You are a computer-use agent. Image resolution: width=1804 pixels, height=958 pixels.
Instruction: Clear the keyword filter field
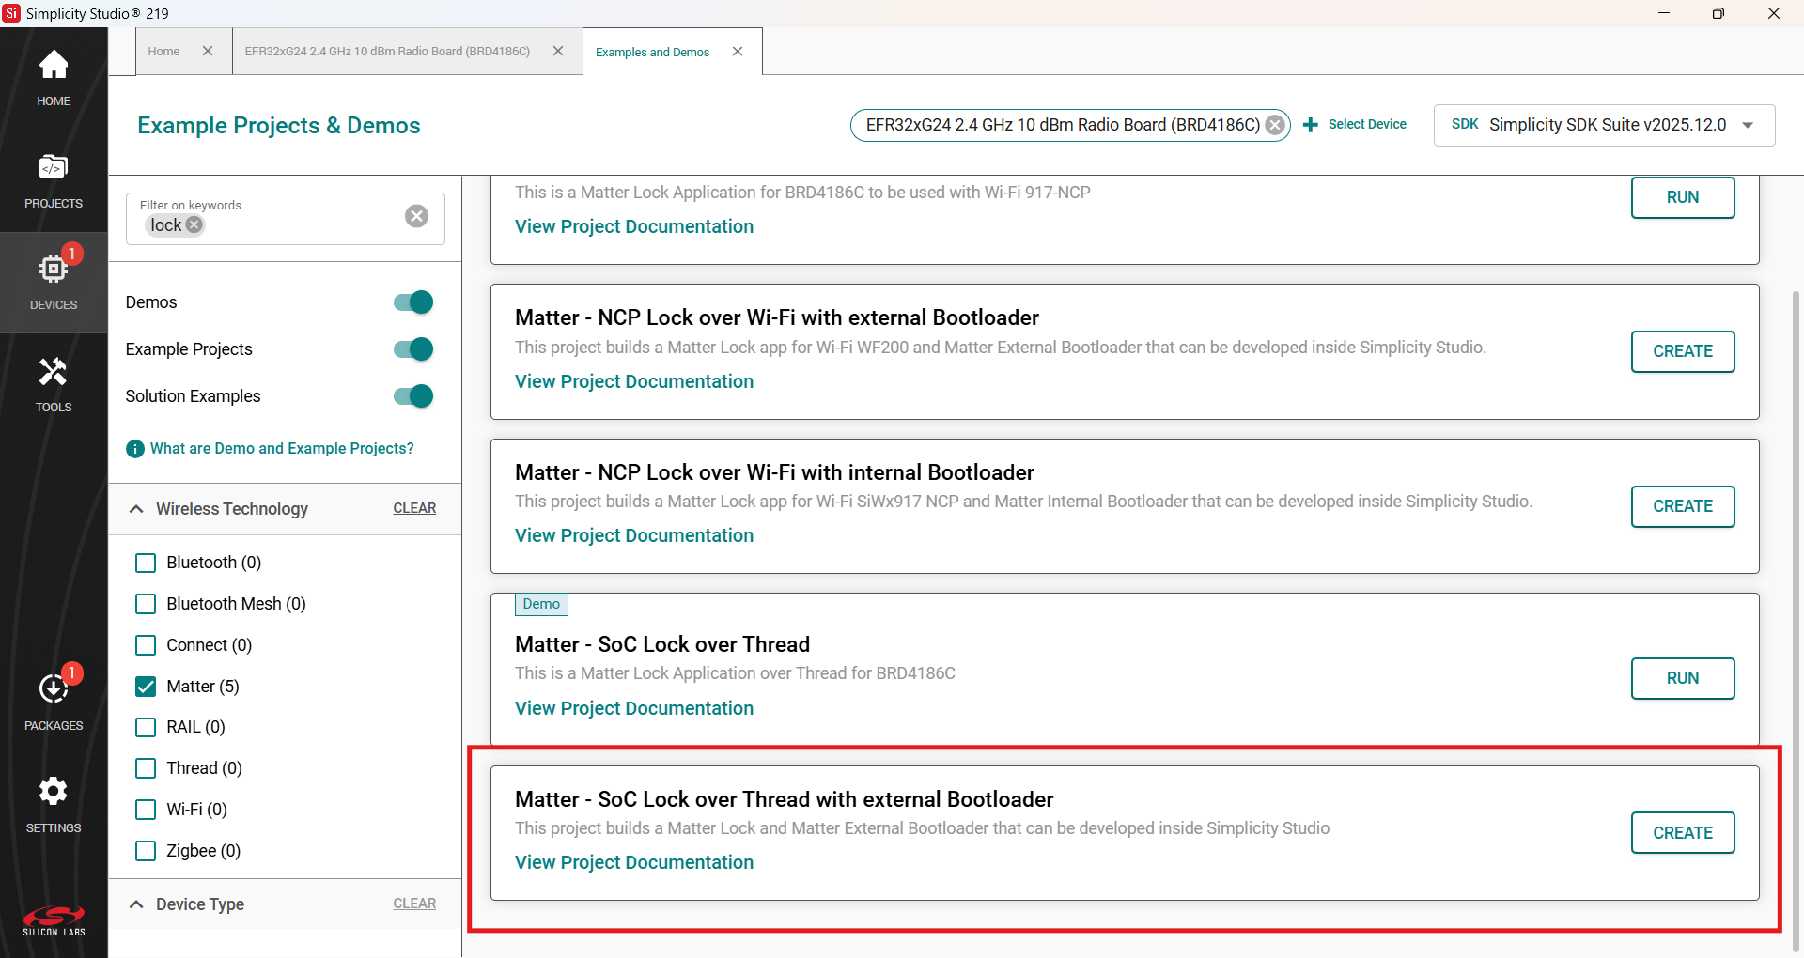pyautogui.click(x=416, y=216)
